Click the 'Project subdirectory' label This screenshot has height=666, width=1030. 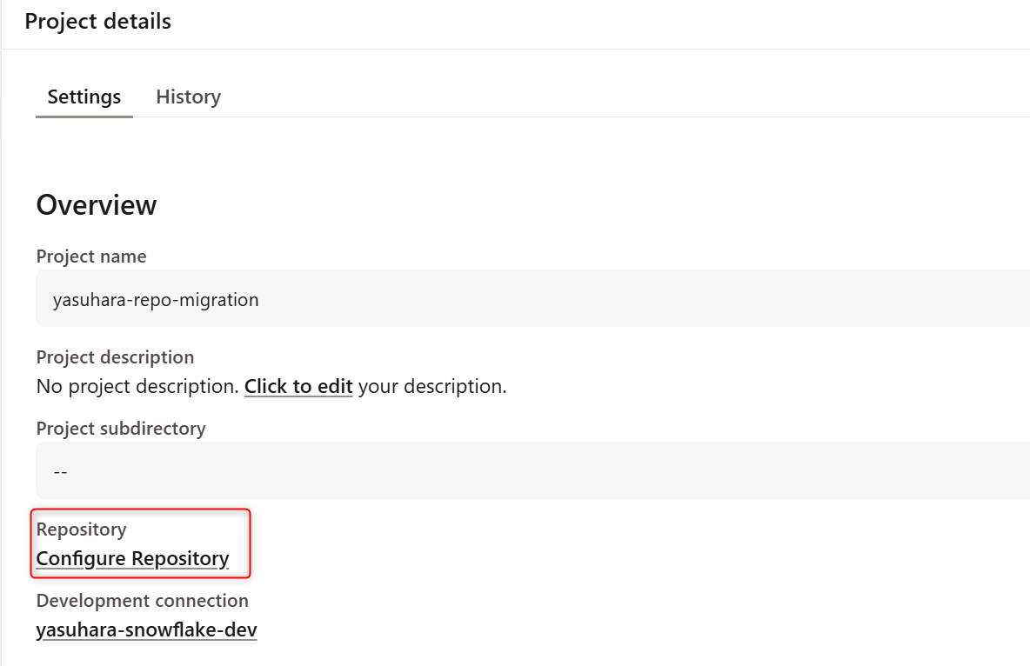click(121, 429)
